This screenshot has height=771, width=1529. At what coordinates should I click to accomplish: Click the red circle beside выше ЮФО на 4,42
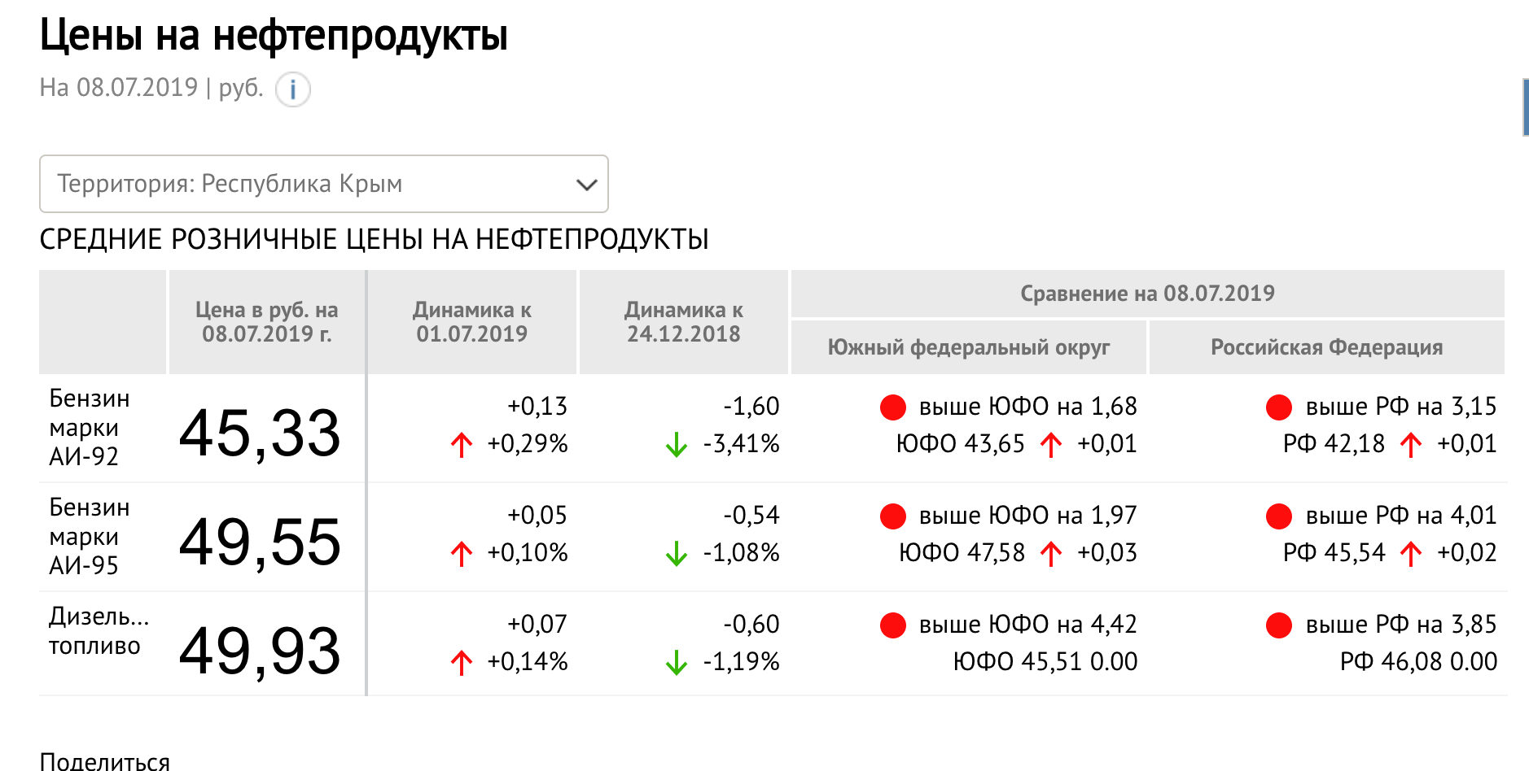[x=893, y=625]
